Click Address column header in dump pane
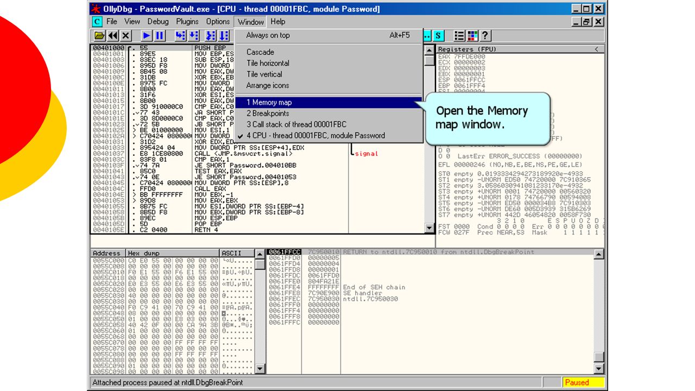 [x=108, y=254]
